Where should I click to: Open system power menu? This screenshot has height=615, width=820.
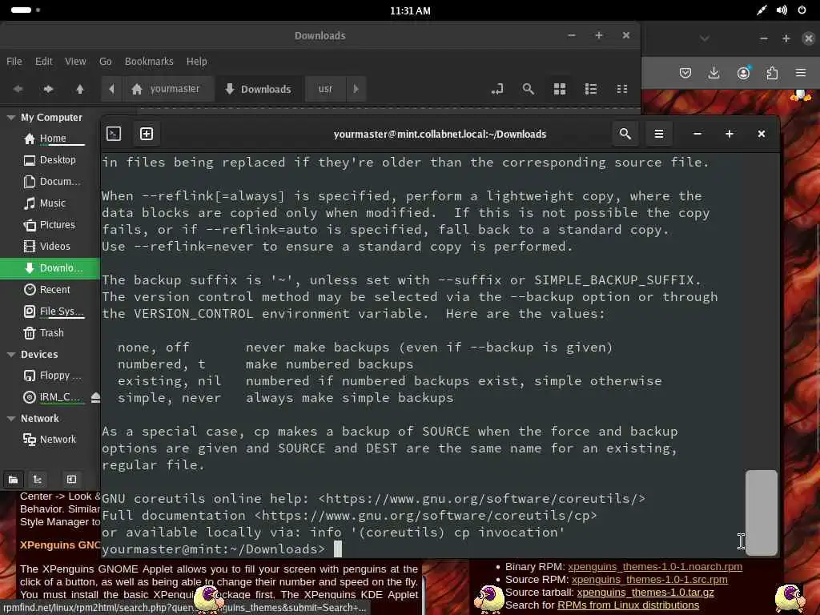802,10
